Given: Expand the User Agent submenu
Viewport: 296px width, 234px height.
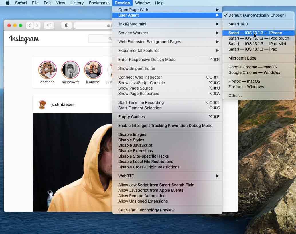Looking at the screenshot, I should pyautogui.click(x=167, y=15).
